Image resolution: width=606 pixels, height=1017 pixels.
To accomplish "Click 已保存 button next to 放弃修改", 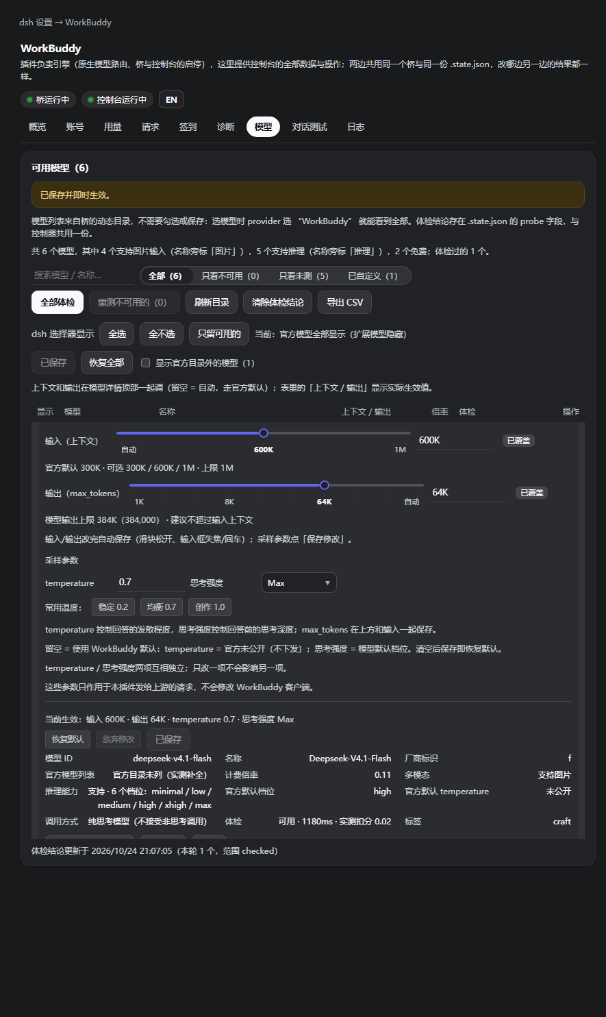I will tap(168, 739).
